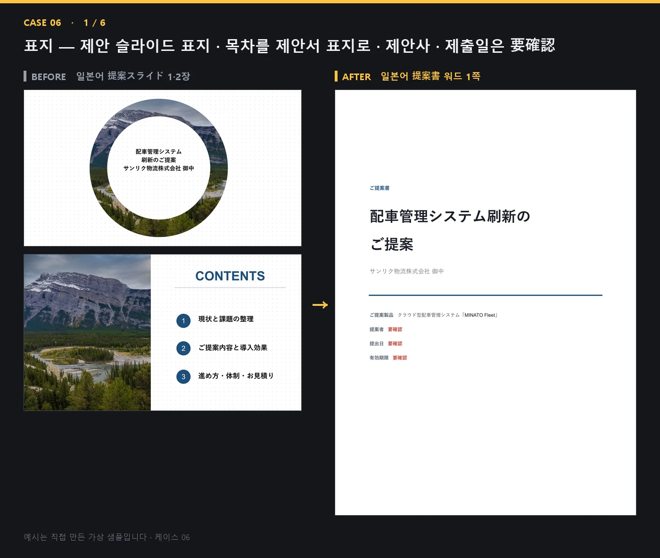
Task: Click the contents item 現状と課題の整理
Action: [x=226, y=319]
